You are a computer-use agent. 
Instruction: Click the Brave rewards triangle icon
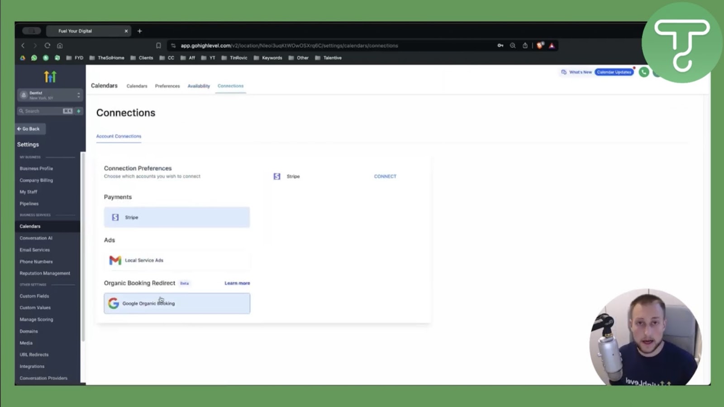click(552, 46)
